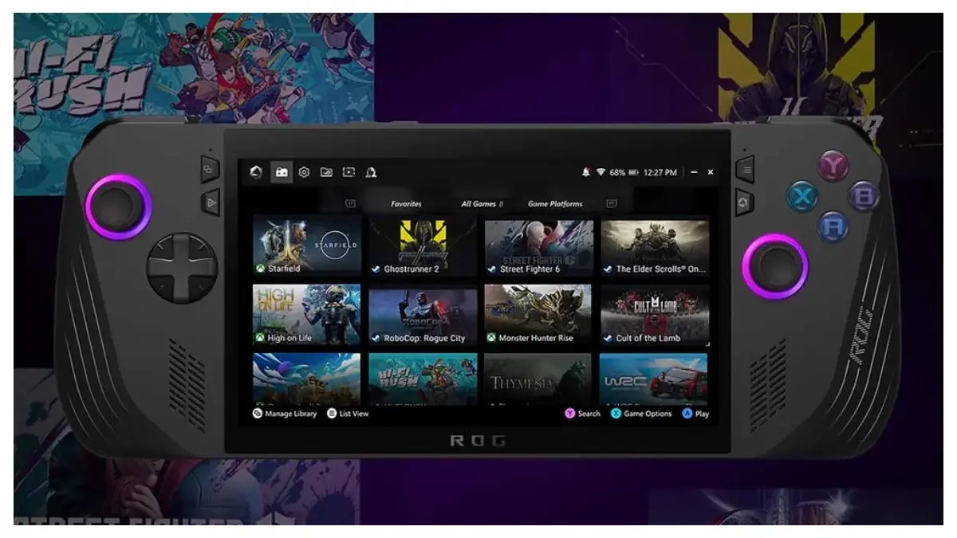Open the user profile icon
Viewport: 957px width, 538px height.
pos(371,172)
